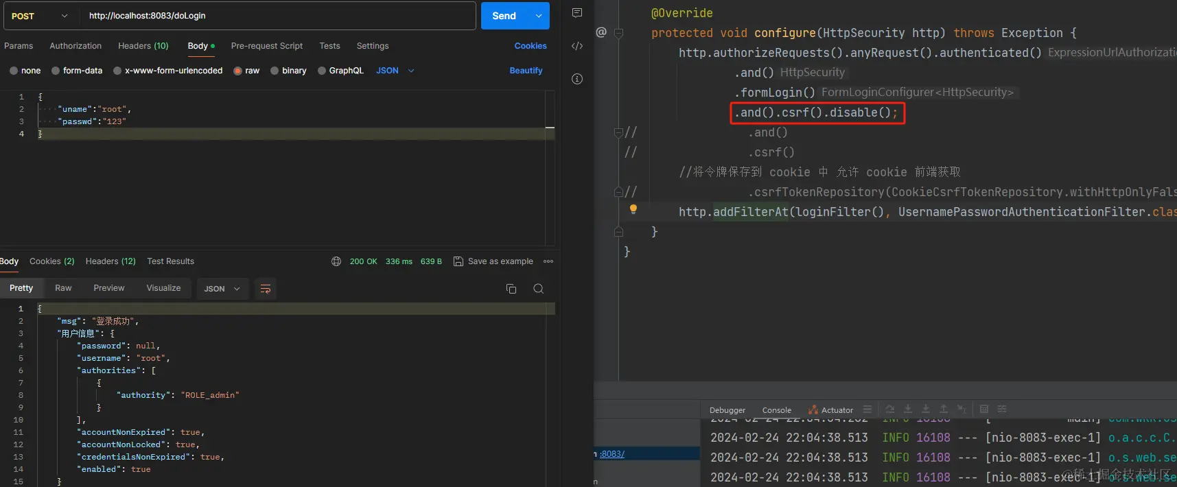Collapse the fold marker at configure closing brace
Image resolution: width=1177 pixels, height=487 pixels.
point(618,231)
